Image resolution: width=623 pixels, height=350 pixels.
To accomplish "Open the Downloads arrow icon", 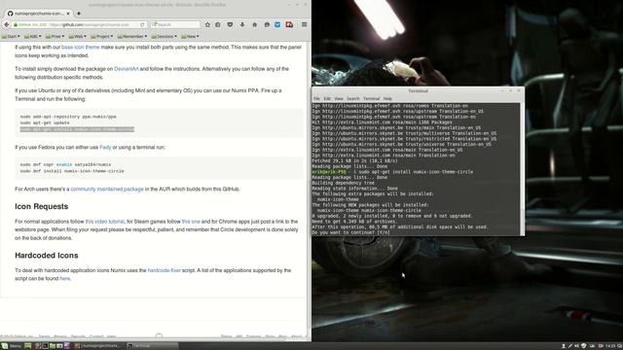I will 242,24.
